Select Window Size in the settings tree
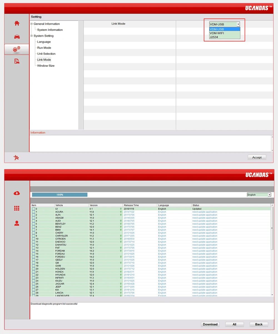The image size is (278, 334). 46,66
